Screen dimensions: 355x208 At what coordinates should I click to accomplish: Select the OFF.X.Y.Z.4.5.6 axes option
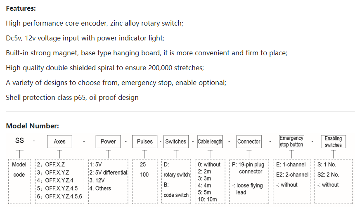click(59, 196)
